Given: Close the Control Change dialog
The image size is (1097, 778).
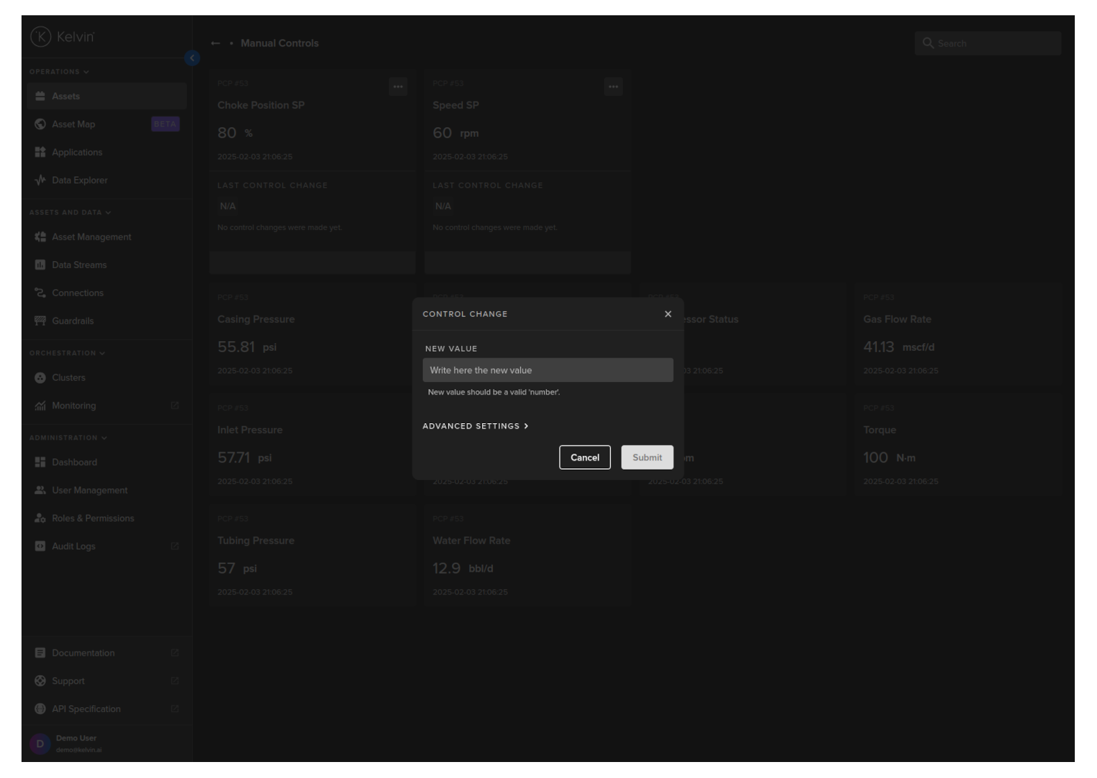Looking at the screenshot, I should tap(668, 314).
